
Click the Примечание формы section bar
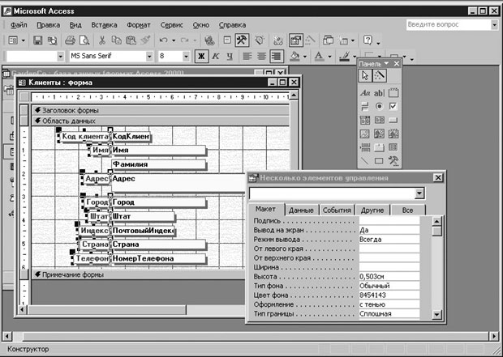pyautogui.click(x=139, y=274)
